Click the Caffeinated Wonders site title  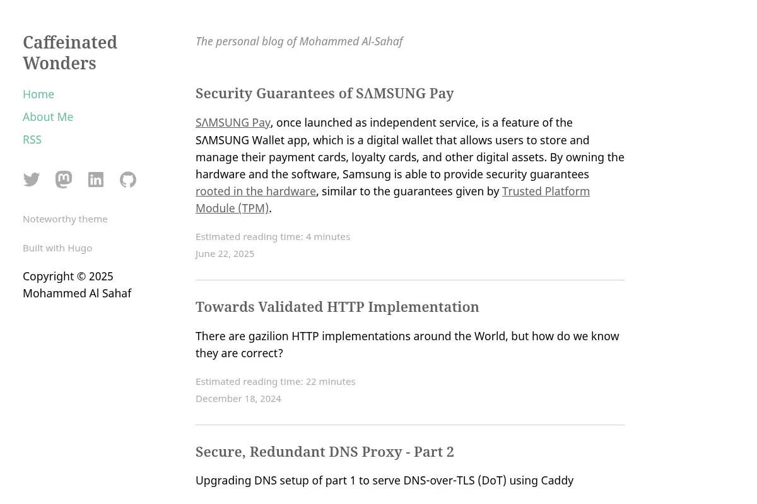[x=70, y=52]
